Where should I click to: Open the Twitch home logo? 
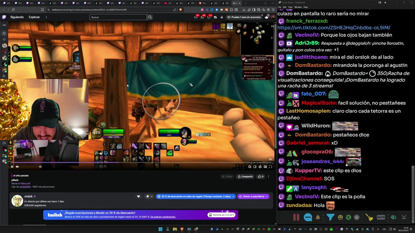[x=4, y=17]
